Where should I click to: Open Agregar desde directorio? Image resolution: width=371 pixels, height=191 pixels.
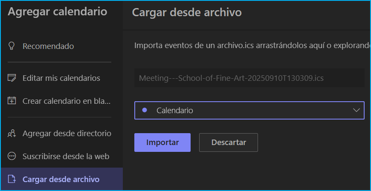tap(67, 133)
